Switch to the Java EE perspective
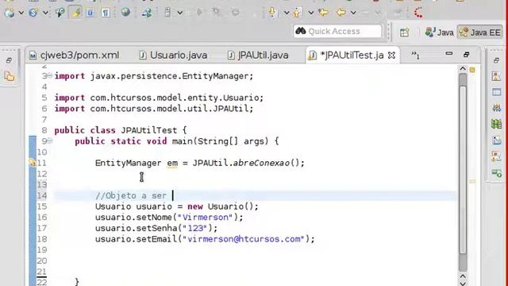 [480, 32]
